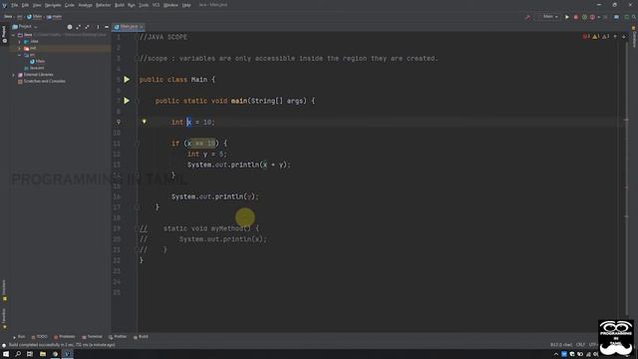The height and width of the screenshot is (359, 638).
Task: Open the Run tool window tab
Action: (19, 337)
